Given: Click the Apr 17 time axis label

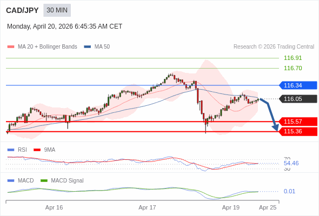Looking at the screenshot, I should (147, 207).
